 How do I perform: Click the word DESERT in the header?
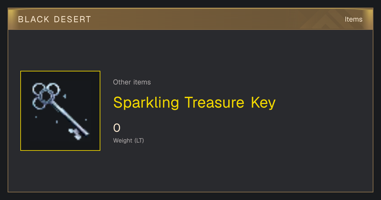(72, 19)
